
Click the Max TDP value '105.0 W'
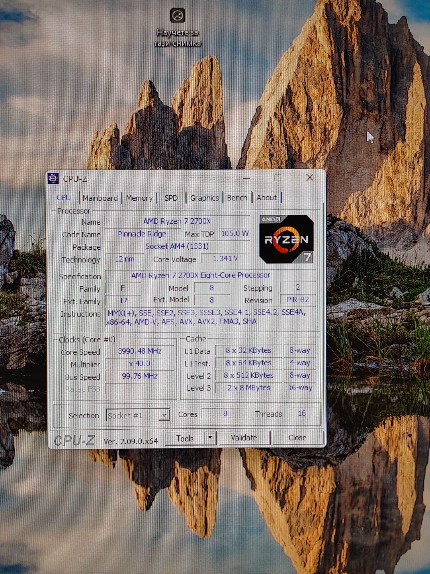tap(234, 234)
